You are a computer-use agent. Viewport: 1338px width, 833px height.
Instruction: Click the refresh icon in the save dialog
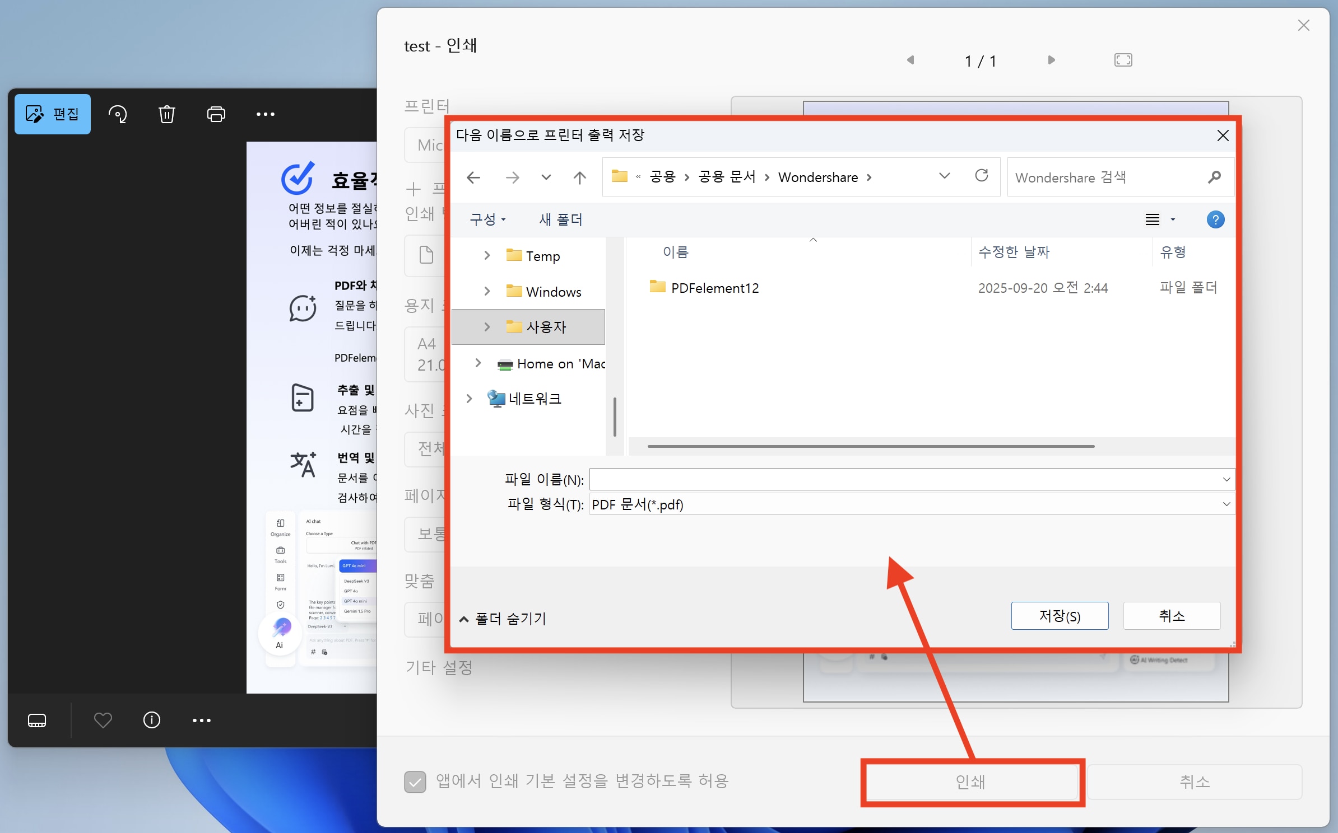(x=982, y=176)
